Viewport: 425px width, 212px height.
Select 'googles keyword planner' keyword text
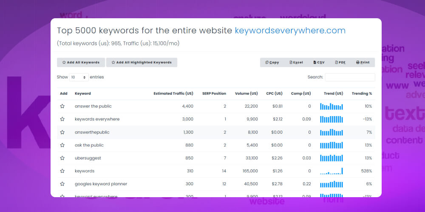coord(101,184)
